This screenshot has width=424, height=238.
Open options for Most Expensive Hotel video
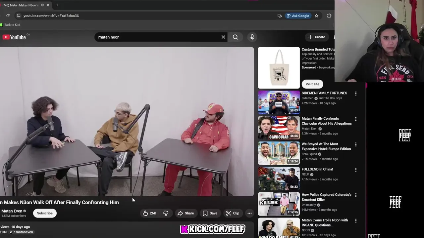coord(356,144)
